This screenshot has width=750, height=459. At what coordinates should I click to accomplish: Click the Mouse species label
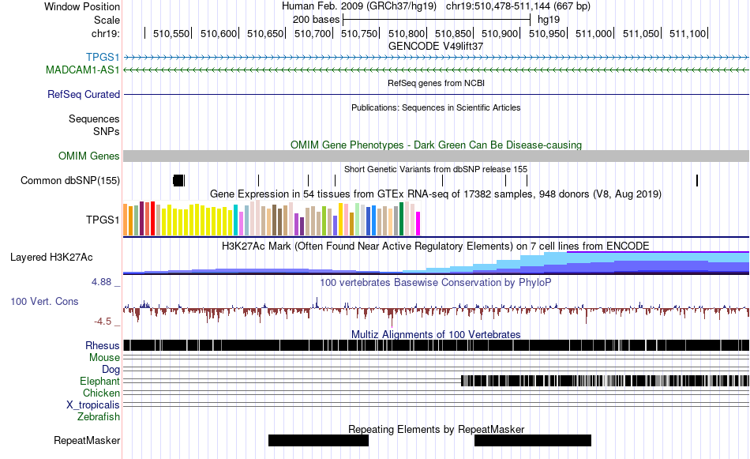pos(104,358)
